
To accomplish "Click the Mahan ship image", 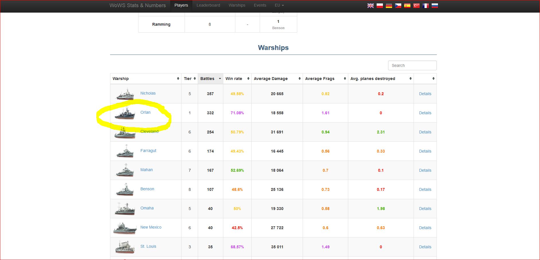I will click(125, 170).
